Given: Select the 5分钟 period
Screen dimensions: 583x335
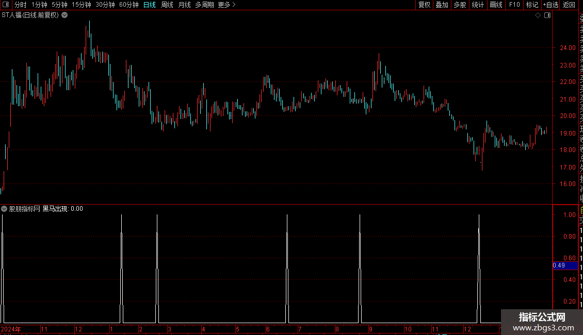Looking at the screenshot, I should click(x=59, y=5).
